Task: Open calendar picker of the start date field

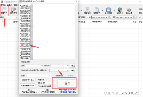Action: [110, 17]
